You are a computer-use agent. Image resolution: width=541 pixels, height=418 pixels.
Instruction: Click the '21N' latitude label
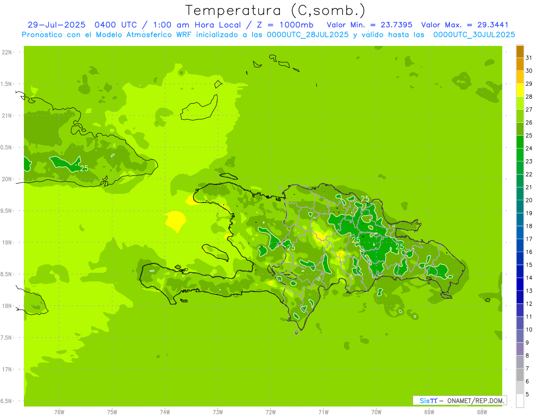pos(6,115)
